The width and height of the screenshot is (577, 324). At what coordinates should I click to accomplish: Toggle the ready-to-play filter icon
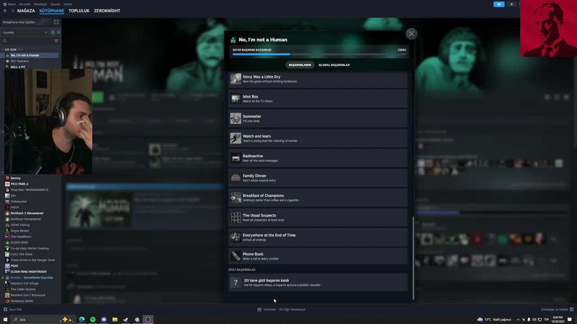pyautogui.click(x=59, y=32)
